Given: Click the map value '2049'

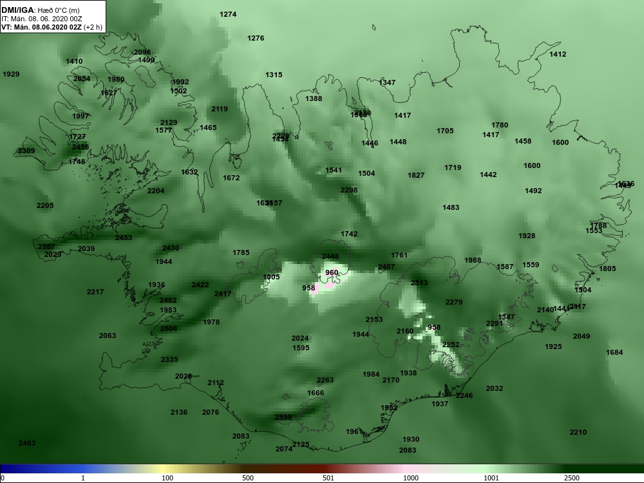Looking at the screenshot, I should [581, 336].
